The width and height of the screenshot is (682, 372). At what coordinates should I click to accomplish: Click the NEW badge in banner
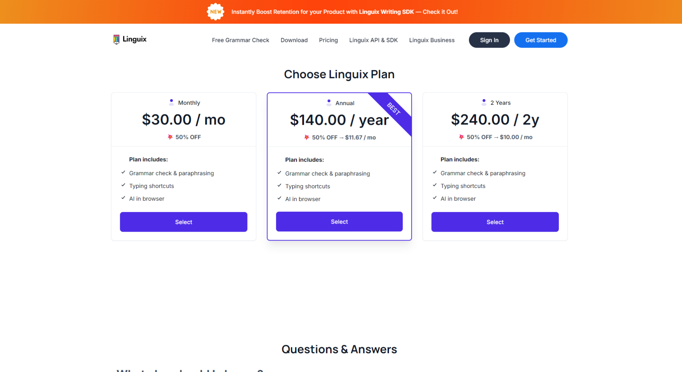215,12
